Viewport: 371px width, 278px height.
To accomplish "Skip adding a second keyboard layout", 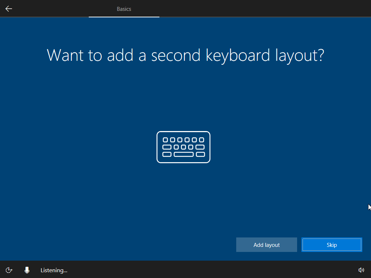I will pos(332,245).
